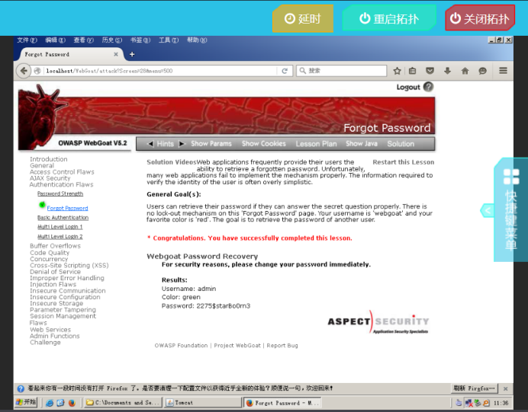Expand Cross-Site Scripting (XSS) category

(x=69, y=265)
